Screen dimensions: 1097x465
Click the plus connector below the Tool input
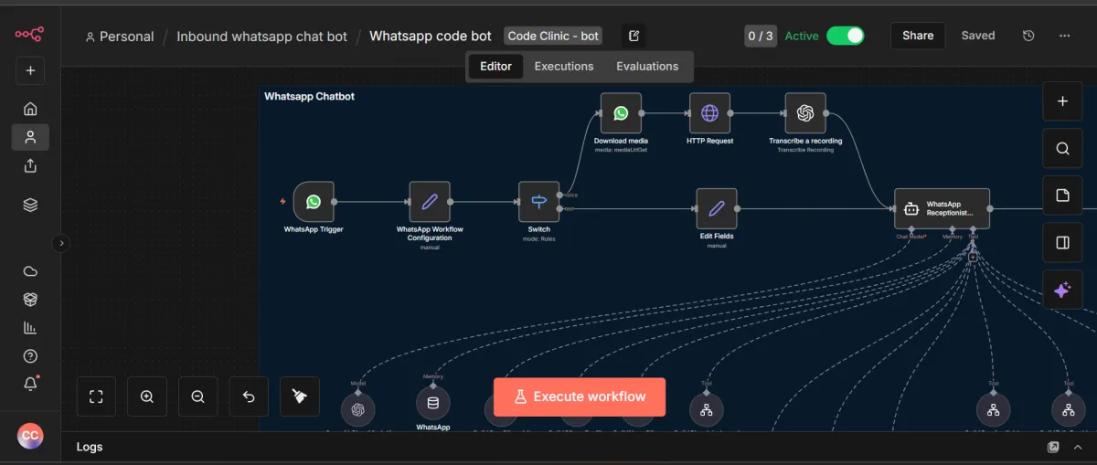click(x=973, y=258)
